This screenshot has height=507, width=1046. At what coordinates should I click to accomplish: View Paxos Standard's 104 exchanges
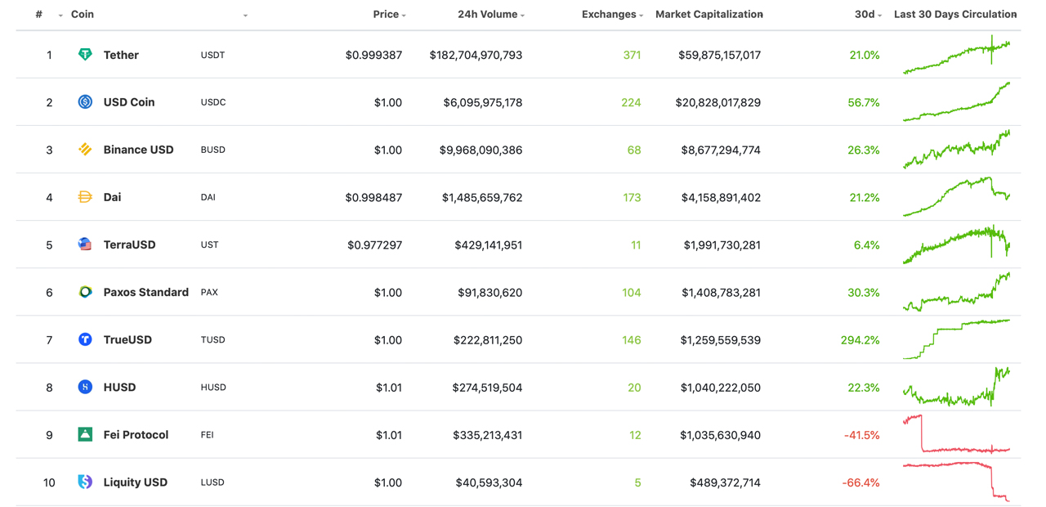click(632, 292)
